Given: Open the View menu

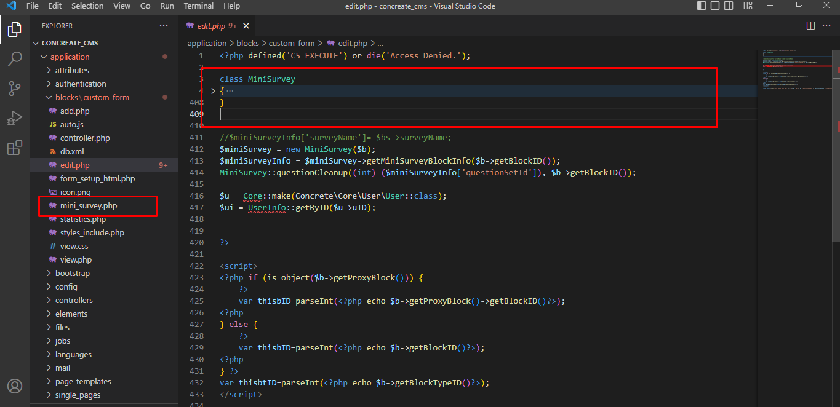Looking at the screenshot, I should point(122,6).
